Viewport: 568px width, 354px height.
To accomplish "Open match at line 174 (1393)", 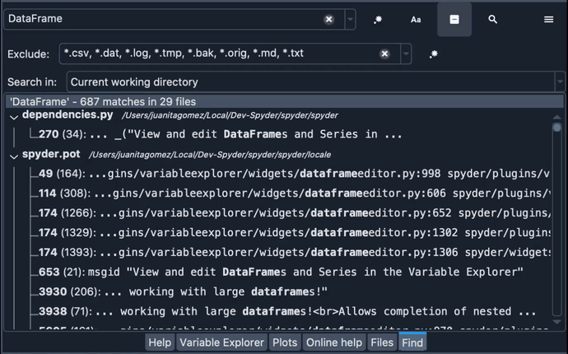I will click(294, 252).
